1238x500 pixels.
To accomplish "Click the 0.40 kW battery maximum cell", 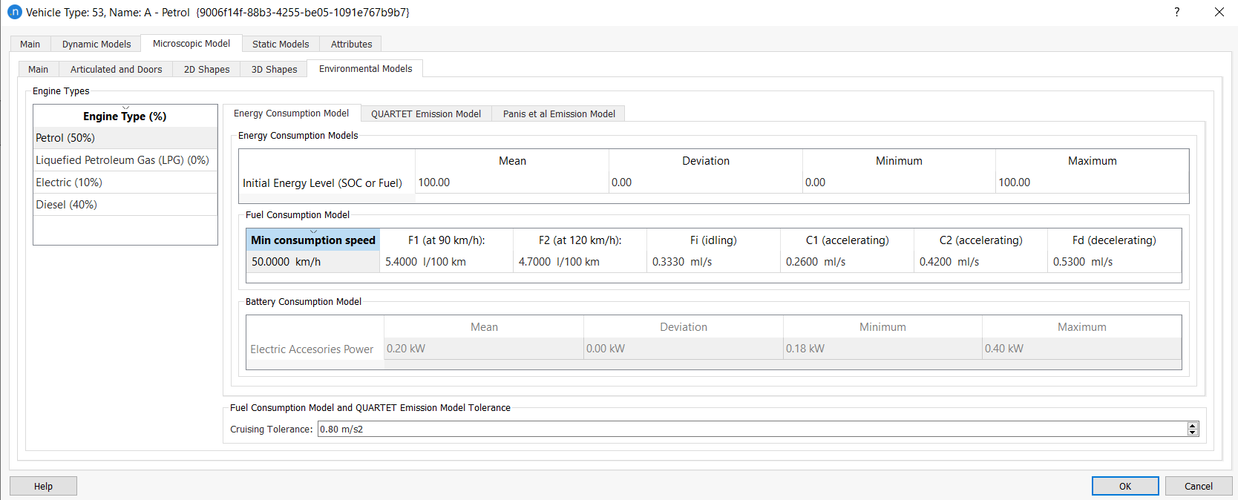I will [1081, 349].
